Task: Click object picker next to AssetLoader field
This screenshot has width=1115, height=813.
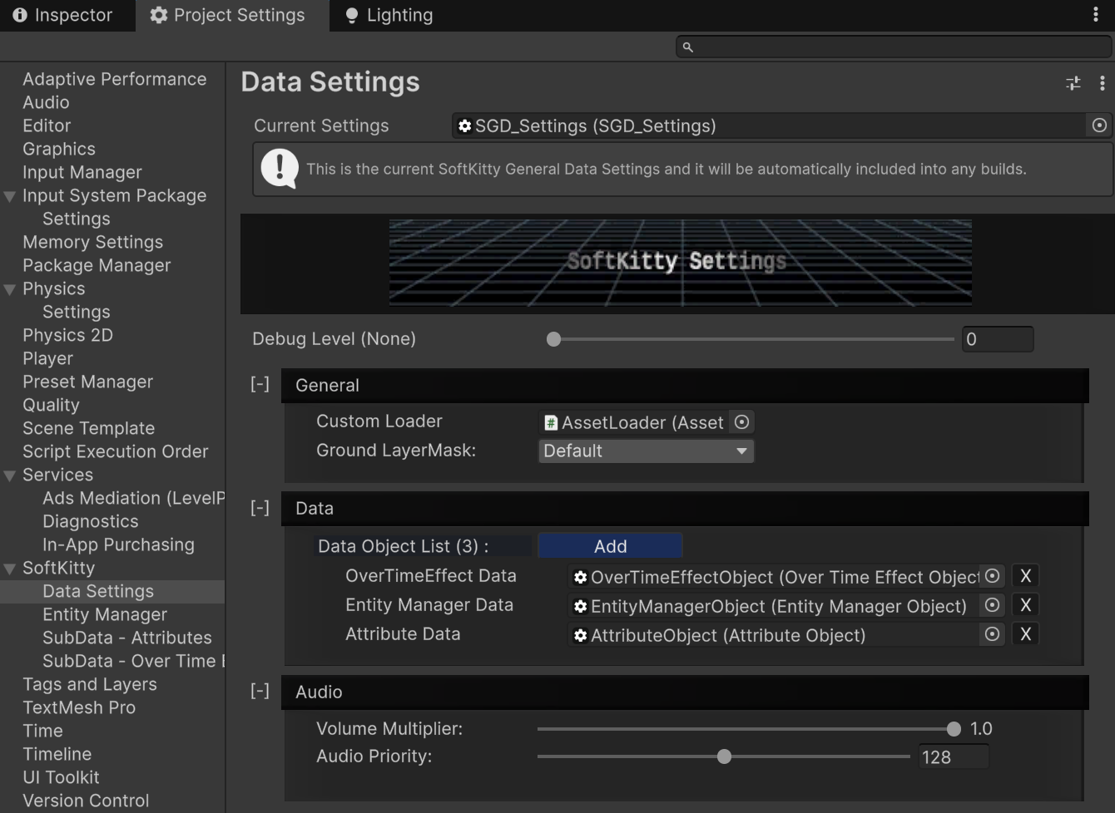Action: click(741, 422)
